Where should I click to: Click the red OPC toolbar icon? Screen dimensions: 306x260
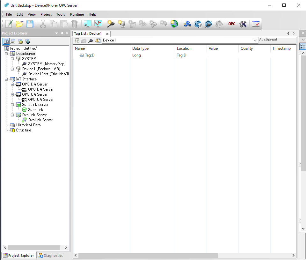point(232,24)
